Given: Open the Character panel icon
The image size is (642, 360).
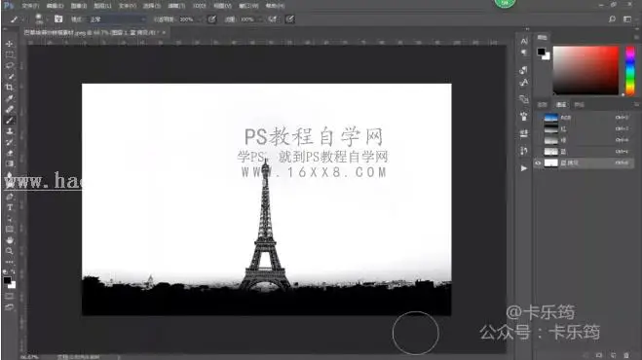Looking at the screenshot, I should coord(524,41).
